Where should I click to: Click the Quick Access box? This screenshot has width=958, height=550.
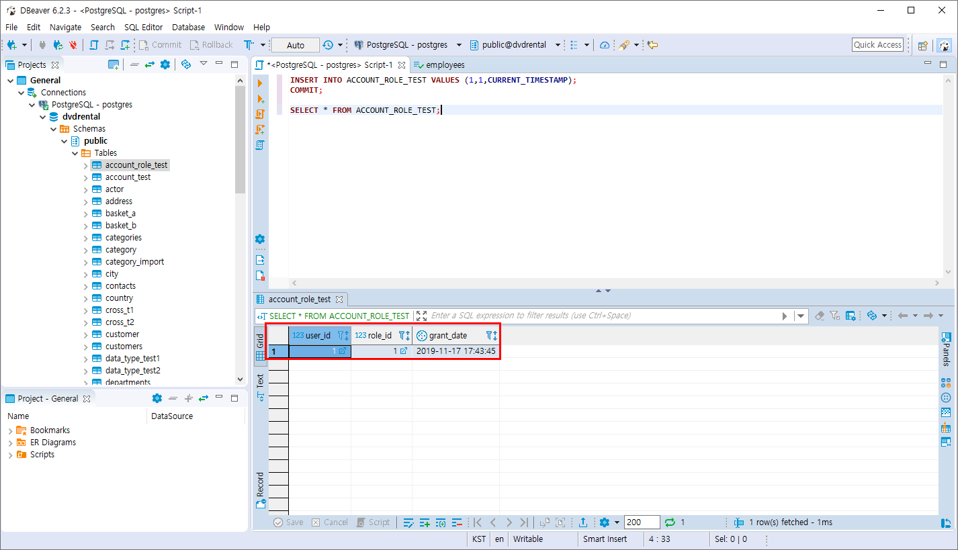pos(877,45)
